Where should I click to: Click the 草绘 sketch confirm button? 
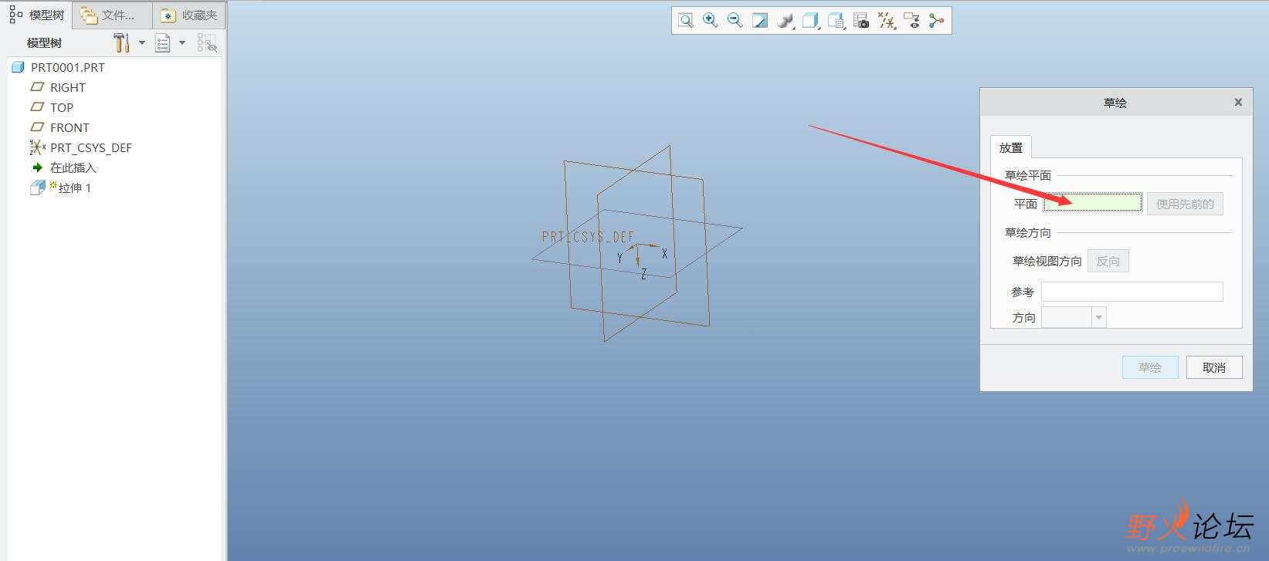[x=1150, y=367]
